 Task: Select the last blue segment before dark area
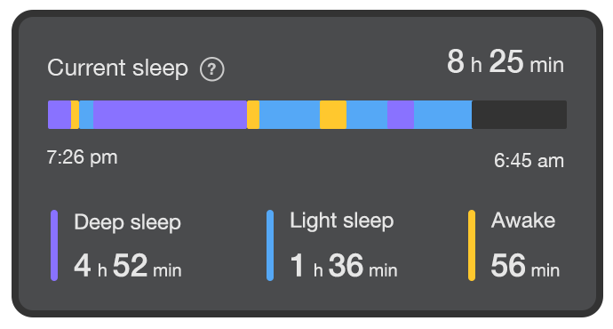443,115
